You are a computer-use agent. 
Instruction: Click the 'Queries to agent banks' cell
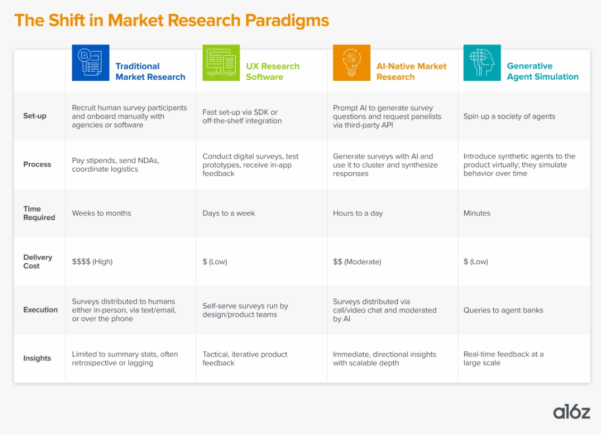pyautogui.click(x=503, y=310)
